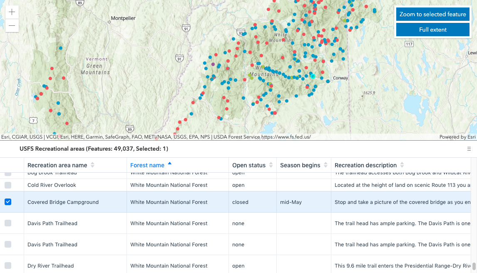The image size is (477, 273).
Task: Click the Conway town label on map
Action: pos(340,78)
